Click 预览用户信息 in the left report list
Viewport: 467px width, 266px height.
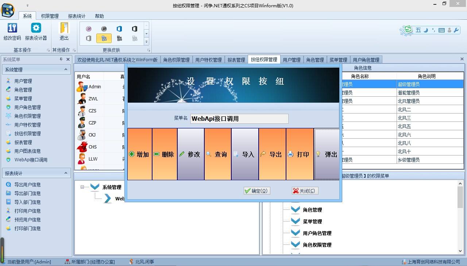click(27, 220)
